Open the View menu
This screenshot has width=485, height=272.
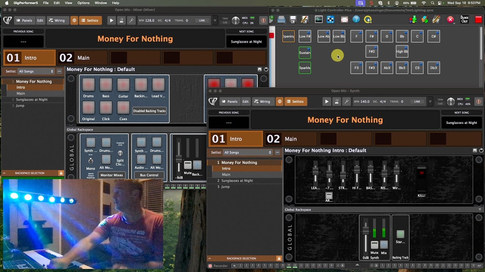(x=69, y=3)
